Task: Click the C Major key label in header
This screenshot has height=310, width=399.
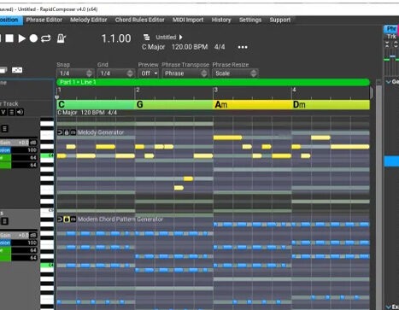Action: (153, 47)
